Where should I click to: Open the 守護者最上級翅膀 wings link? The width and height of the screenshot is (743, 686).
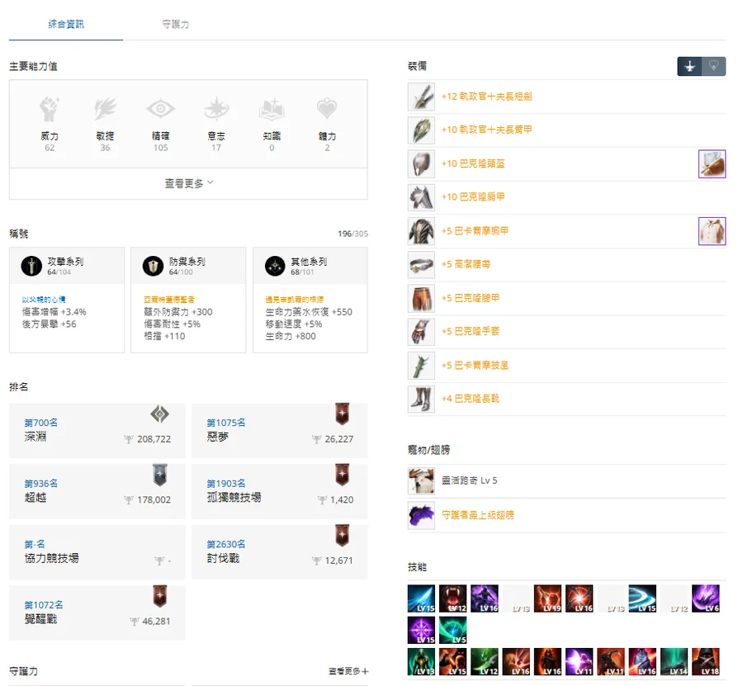[477, 515]
